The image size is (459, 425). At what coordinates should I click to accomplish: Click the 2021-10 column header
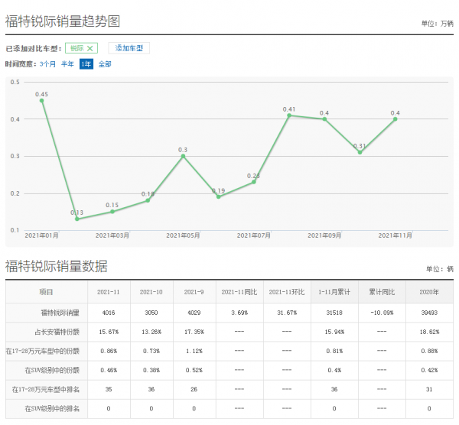pyautogui.click(x=151, y=292)
